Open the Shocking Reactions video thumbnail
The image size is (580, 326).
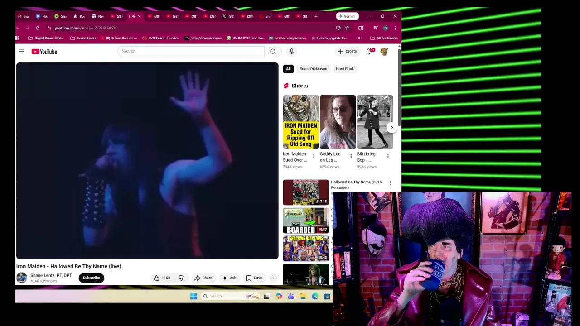[306, 248]
